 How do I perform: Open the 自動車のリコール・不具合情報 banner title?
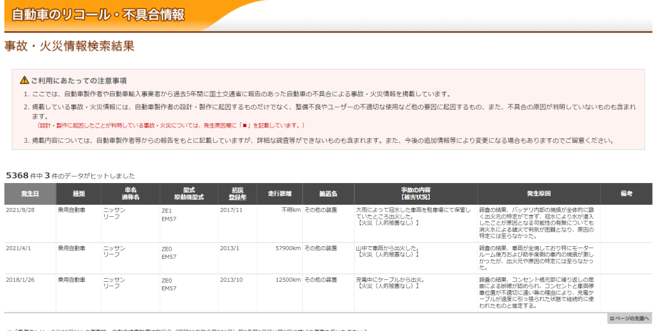click(98, 15)
